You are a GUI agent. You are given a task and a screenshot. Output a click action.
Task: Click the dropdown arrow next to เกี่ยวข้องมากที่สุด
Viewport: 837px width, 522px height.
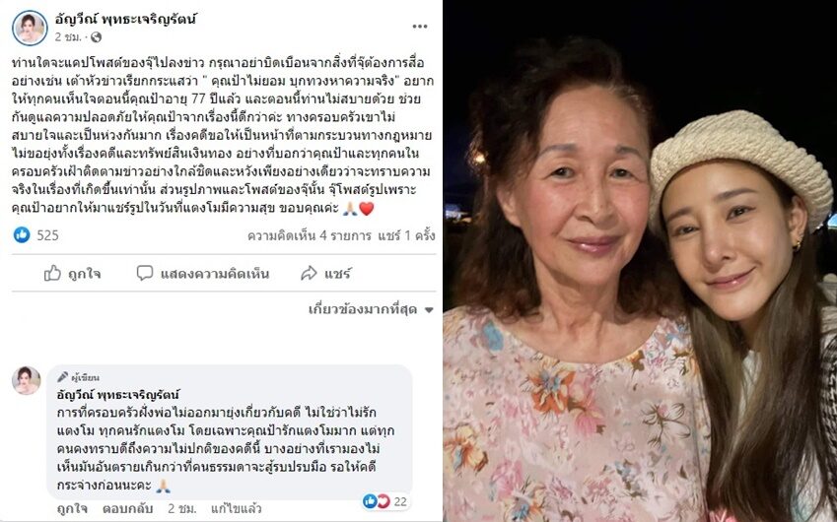[429, 310]
